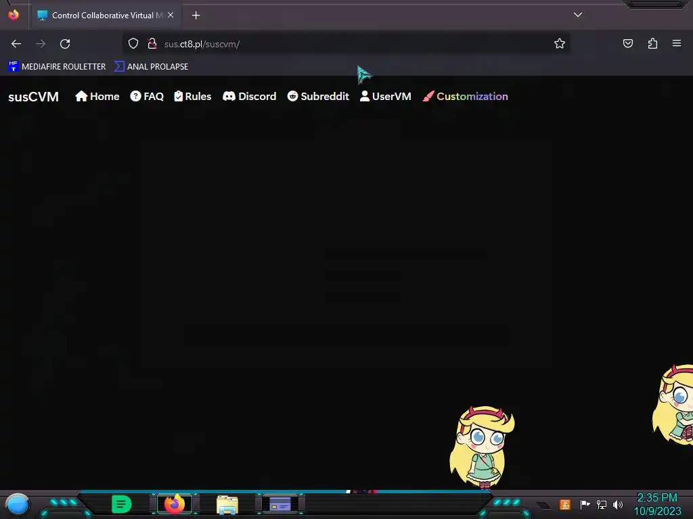Open the purple window app on taskbar
This screenshot has width=693, height=519.
[x=280, y=504]
